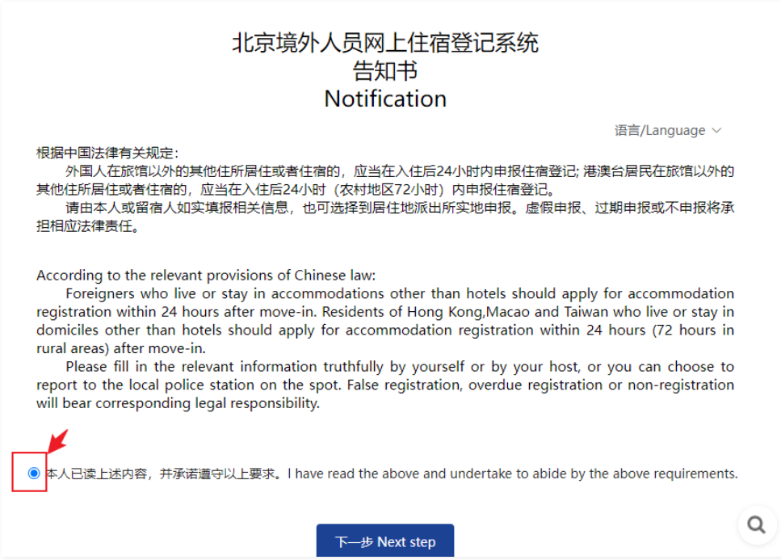
Task: Click the paragraph starting 'Please fill in'
Action: (385, 385)
